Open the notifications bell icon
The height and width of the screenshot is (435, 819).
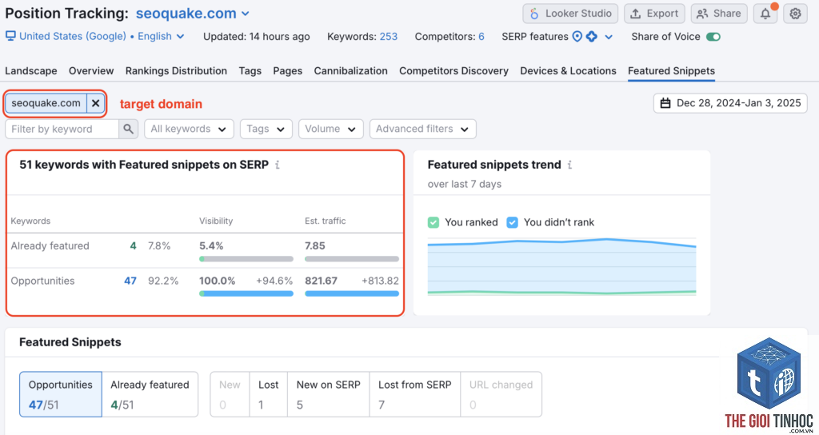tap(765, 14)
